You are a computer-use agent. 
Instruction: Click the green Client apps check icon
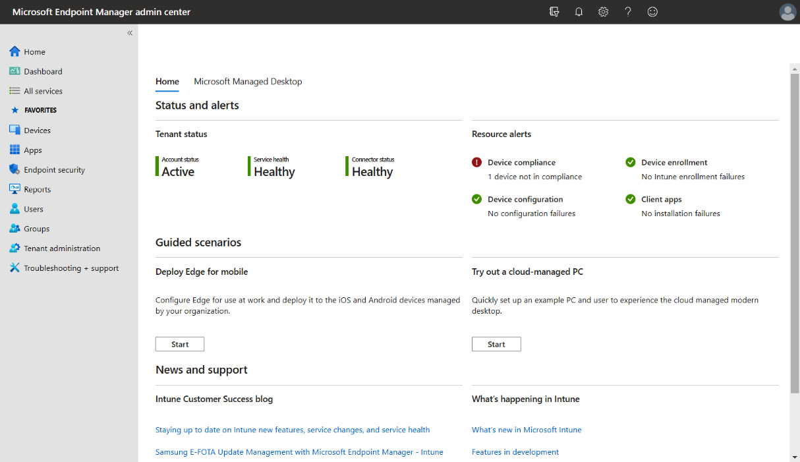pyautogui.click(x=631, y=199)
